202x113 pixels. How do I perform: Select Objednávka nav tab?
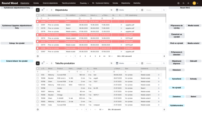pyautogui.click(x=25, y=3)
